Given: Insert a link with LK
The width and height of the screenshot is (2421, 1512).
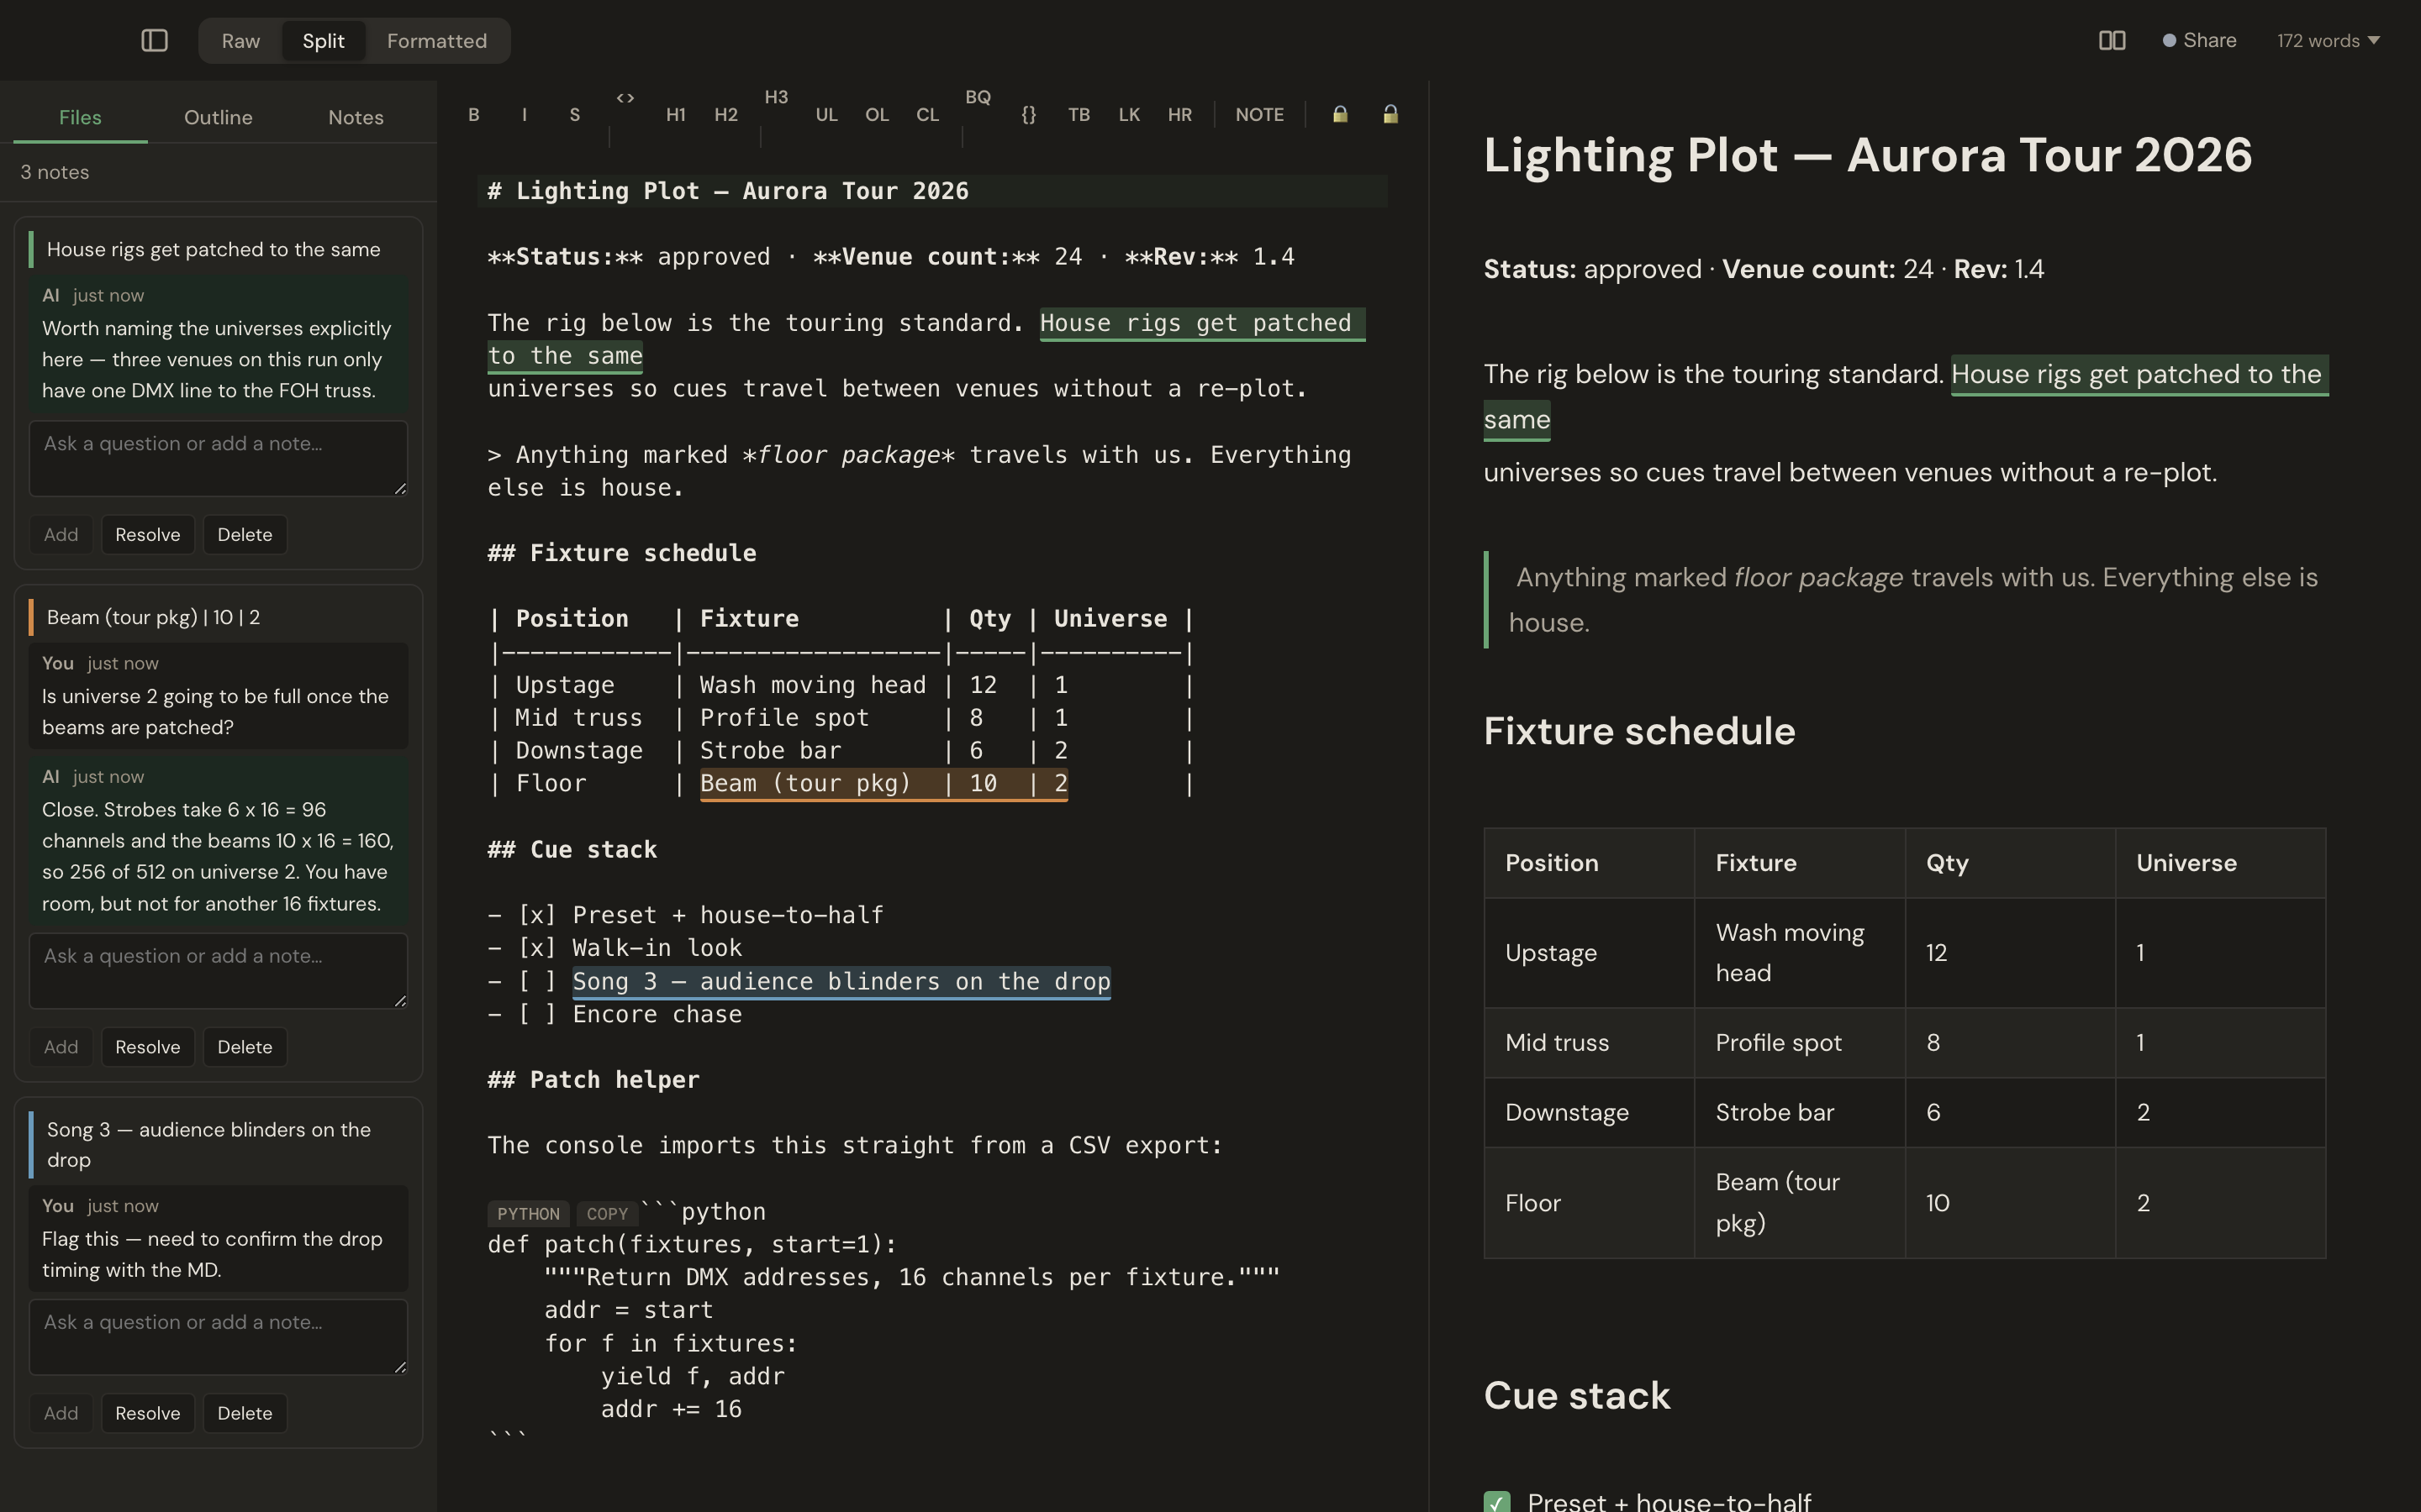Looking at the screenshot, I should [x=1130, y=114].
